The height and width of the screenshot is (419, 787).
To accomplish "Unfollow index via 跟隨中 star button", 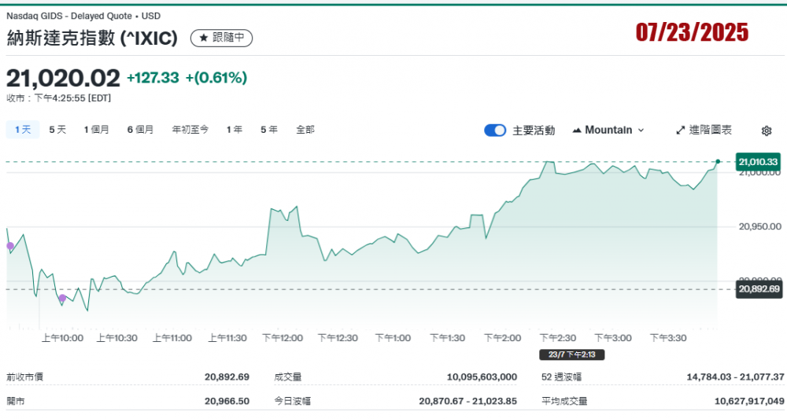I will point(221,38).
